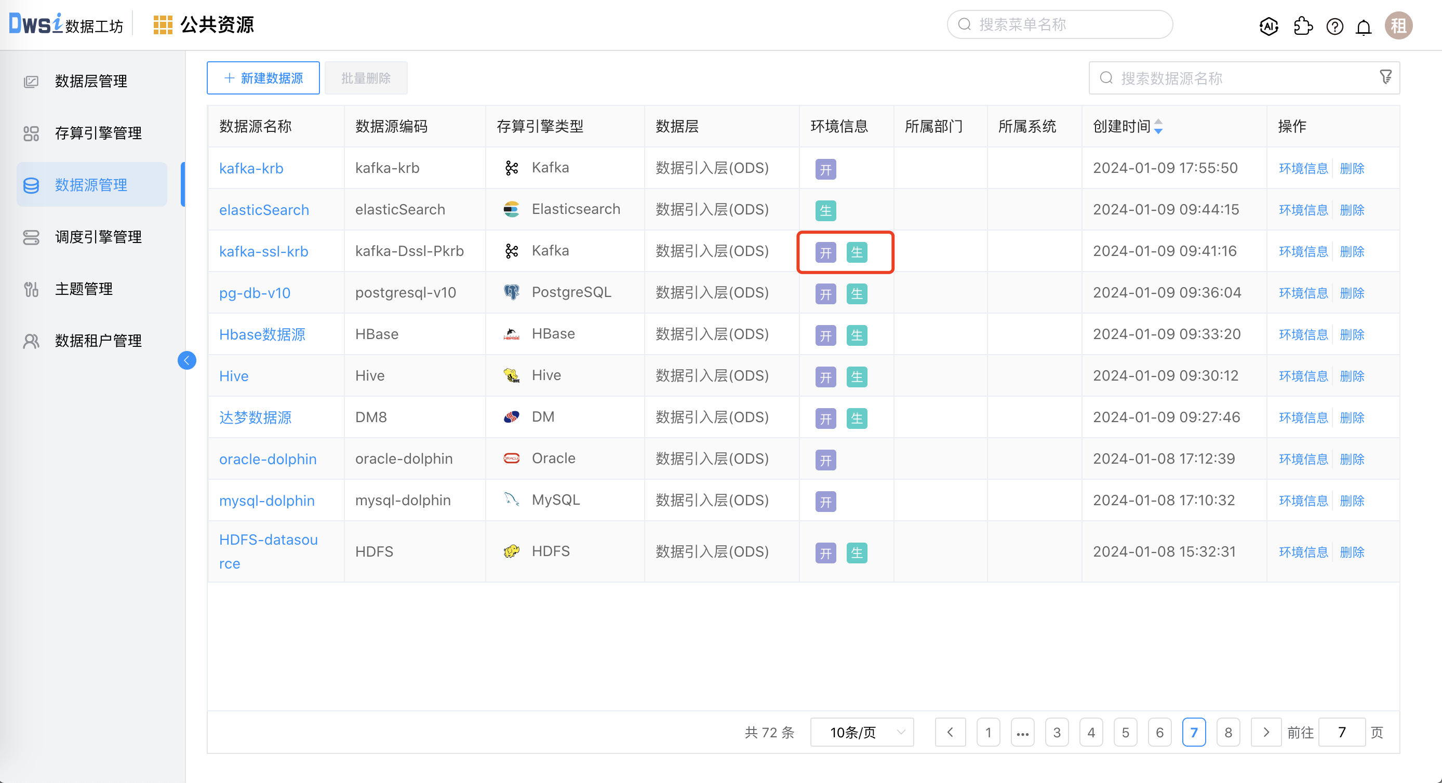The width and height of the screenshot is (1442, 783).
Task: Open the Hive data source link
Action: pyautogui.click(x=233, y=375)
